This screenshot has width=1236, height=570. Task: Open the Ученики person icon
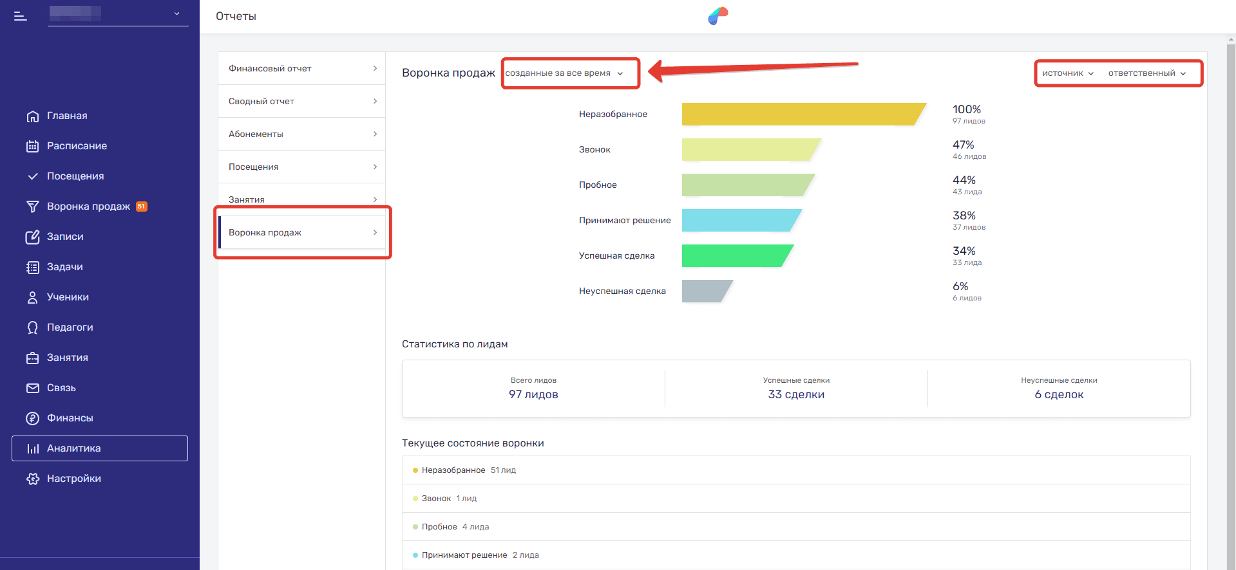[x=33, y=298]
